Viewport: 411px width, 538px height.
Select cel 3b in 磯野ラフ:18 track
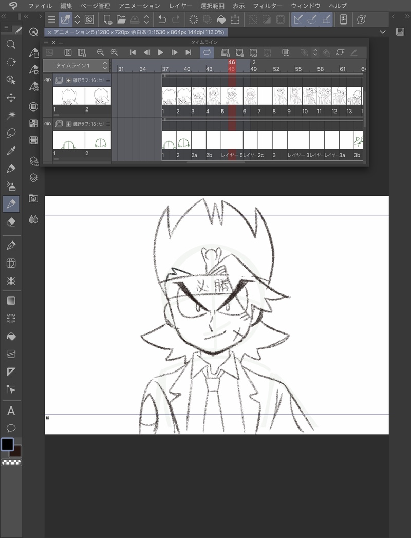coord(359,140)
